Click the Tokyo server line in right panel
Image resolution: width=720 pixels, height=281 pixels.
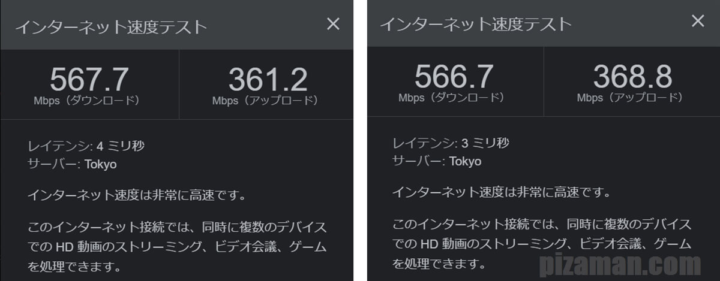click(437, 161)
